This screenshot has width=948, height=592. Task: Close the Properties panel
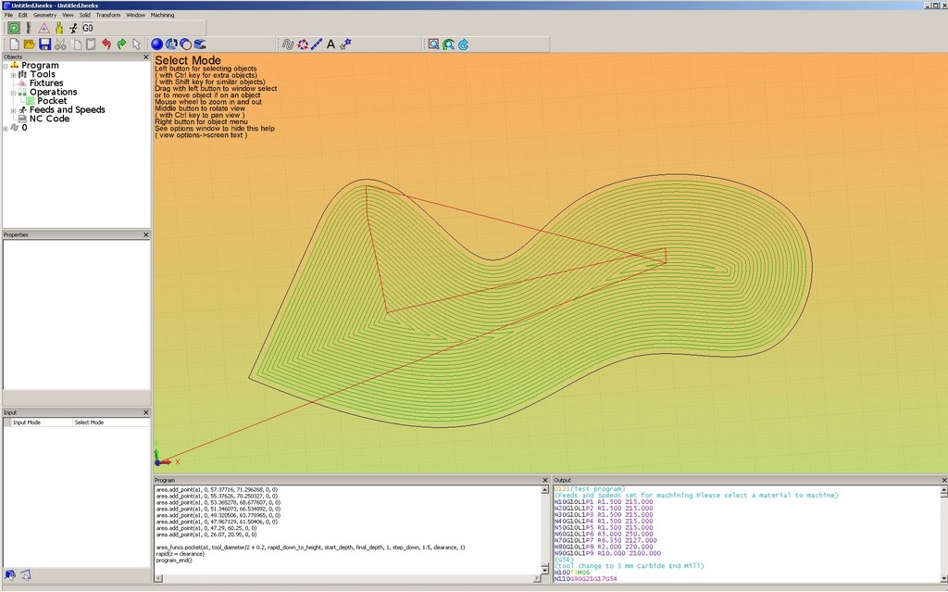pyautogui.click(x=145, y=235)
